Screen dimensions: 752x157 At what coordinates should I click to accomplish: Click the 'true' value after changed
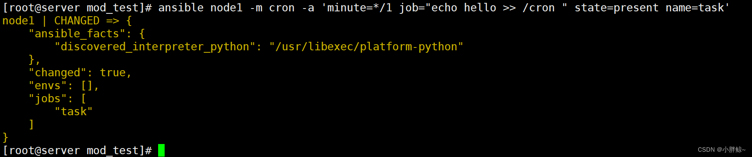(113, 73)
